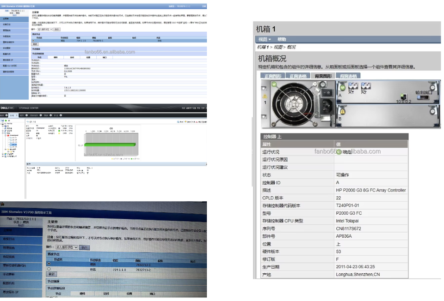Click the save icon above the Dell Storage Center tree
The width and height of the screenshot is (444, 301).
pyautogui.click(x=3, y=120)
